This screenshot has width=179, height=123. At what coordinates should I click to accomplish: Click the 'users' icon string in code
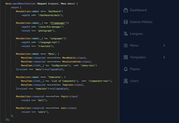42,112
